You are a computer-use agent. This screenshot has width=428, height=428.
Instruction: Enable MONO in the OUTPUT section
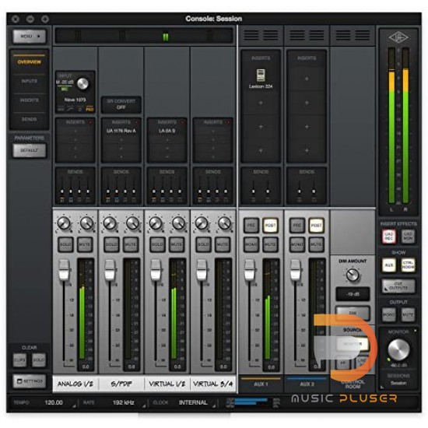[x=389, y=314]
